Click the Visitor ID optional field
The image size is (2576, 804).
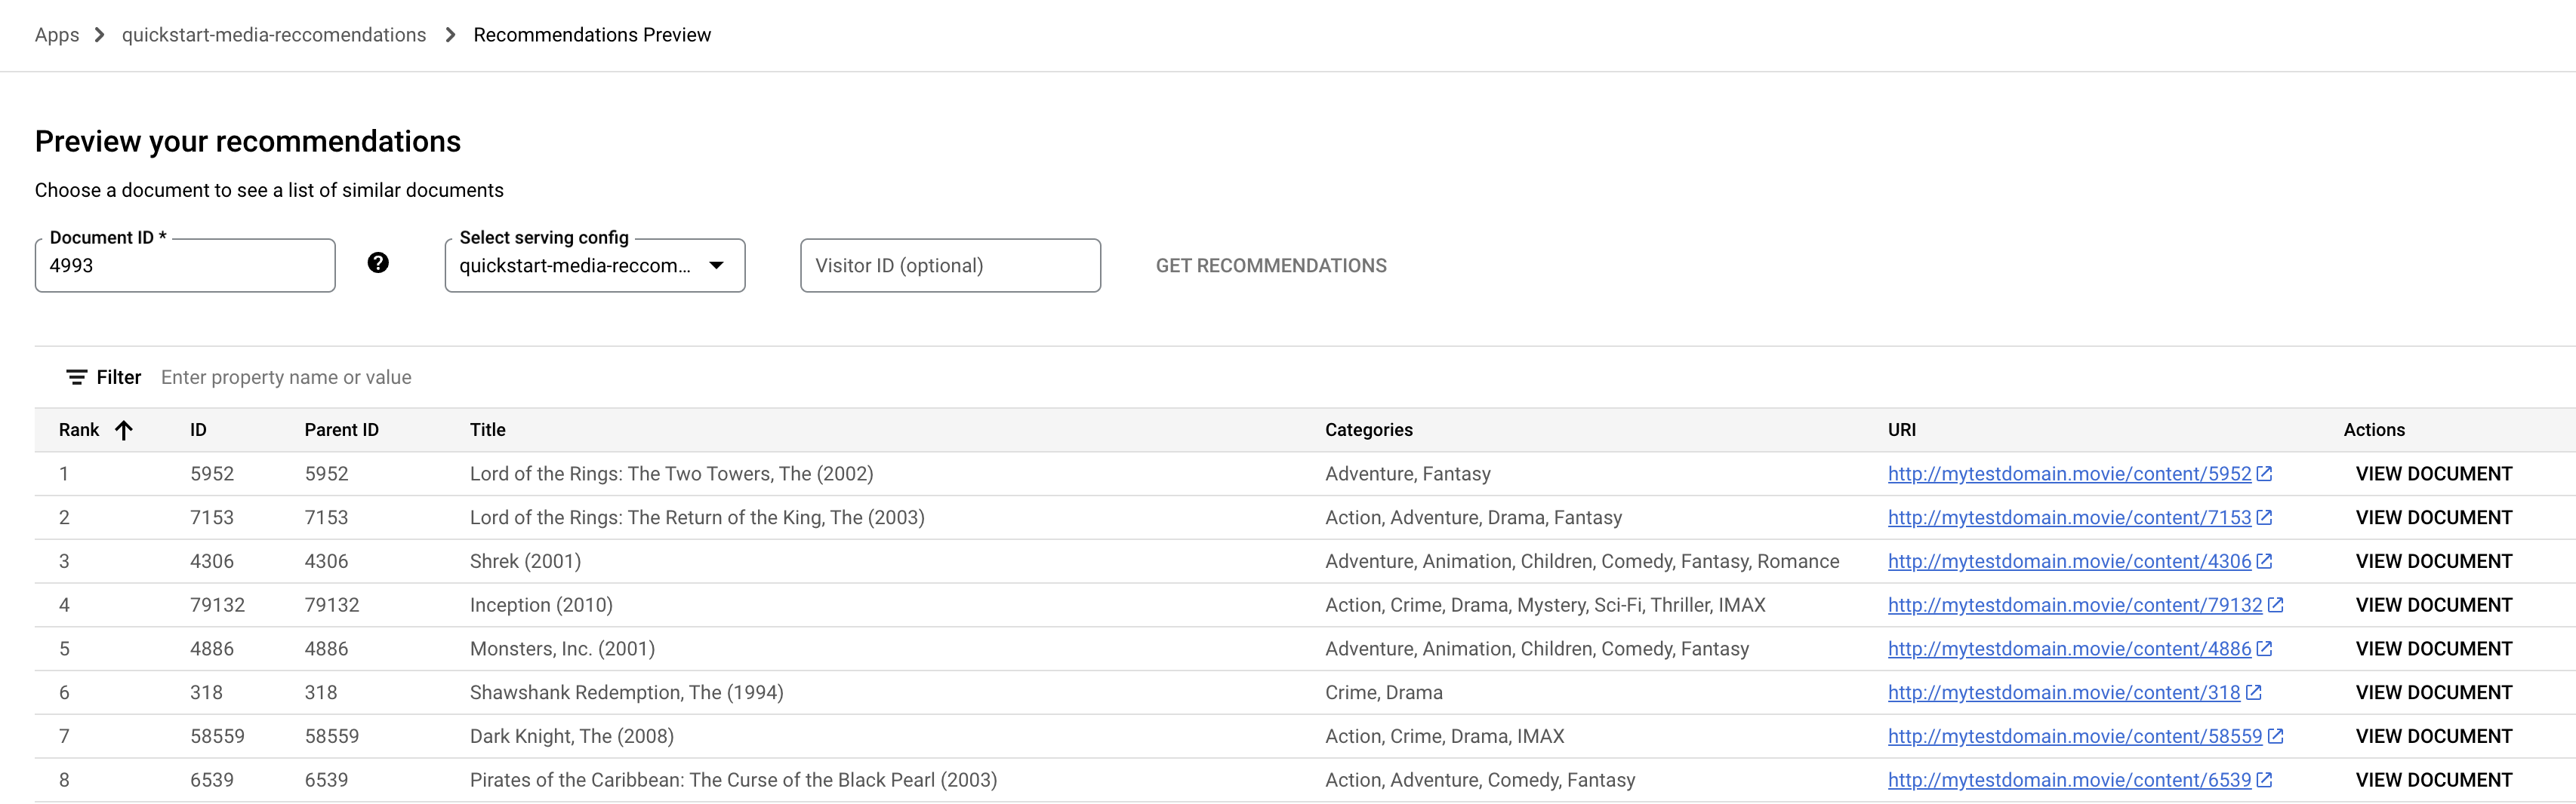click(950, 265)
